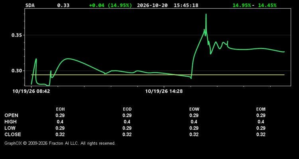Screen dimensions: 299x159
Task: Click the HIGH row label
Action: click(x=10, y=122)
